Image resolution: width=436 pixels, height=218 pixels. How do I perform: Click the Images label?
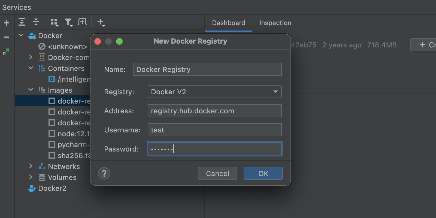click(x=60, y=90)
